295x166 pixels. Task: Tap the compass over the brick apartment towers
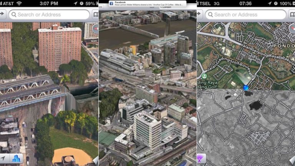click(96, 29)
